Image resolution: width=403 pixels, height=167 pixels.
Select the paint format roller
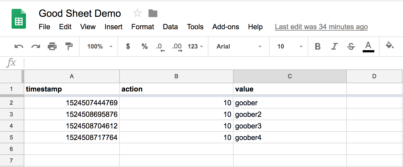click(69, 47)
